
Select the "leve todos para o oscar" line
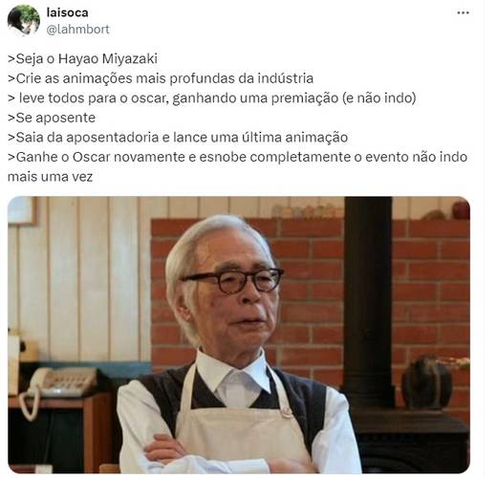pos(212,98)
